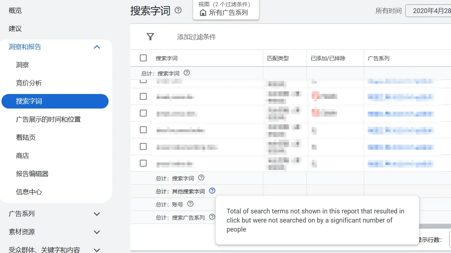Tick the checkbox in the second blurred row

[143, 96]
